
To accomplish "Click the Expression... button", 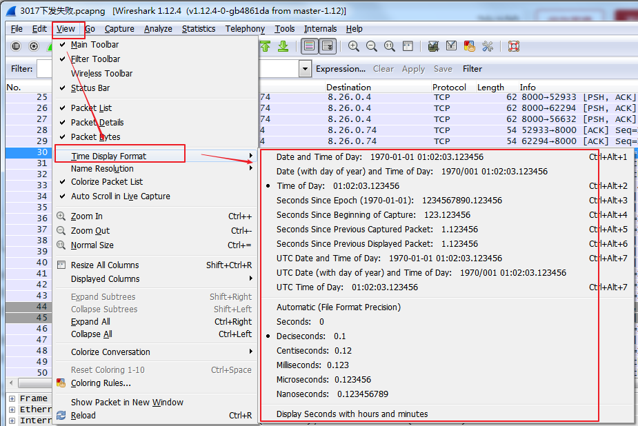I will pos(341,68).
